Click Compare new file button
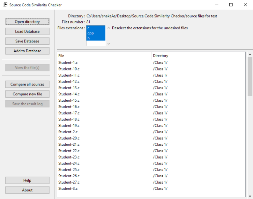This screenshot has height=199, width=253. [x=27, y=94]
